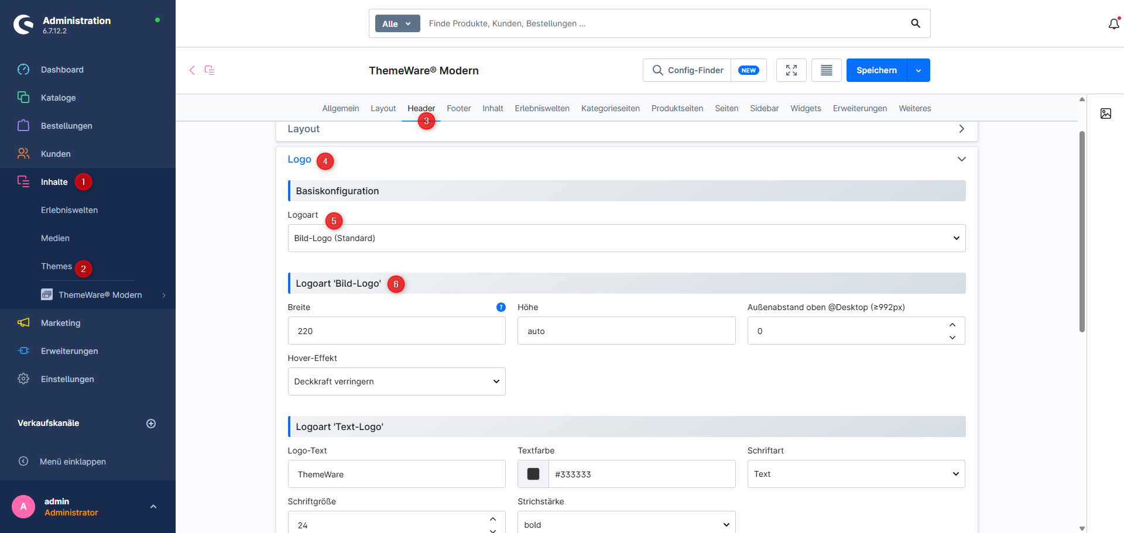Open the media image sidebar icon
1124x533 pixels.
(1106, 114)
